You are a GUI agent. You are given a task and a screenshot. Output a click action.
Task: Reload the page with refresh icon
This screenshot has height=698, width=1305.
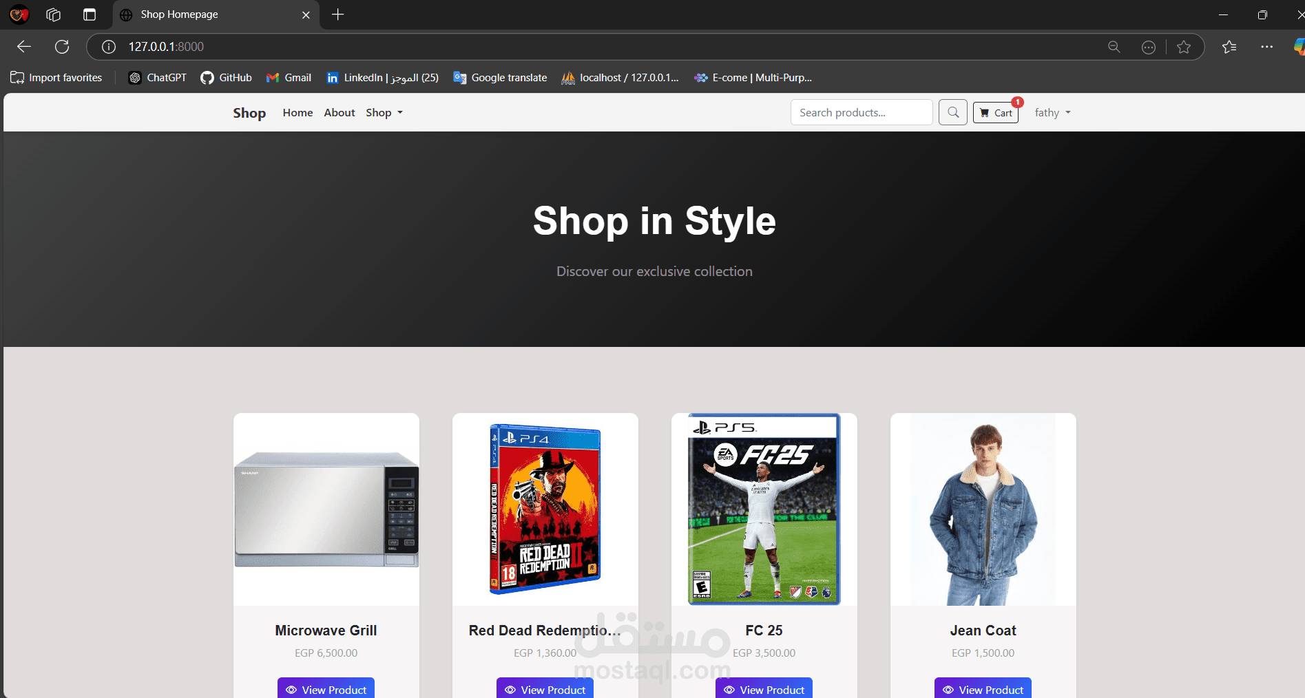[x=62, y=47]
